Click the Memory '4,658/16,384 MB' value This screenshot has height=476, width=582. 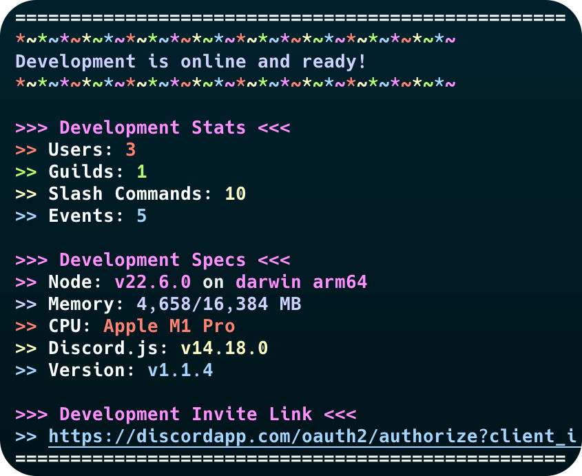pos(219,304)
